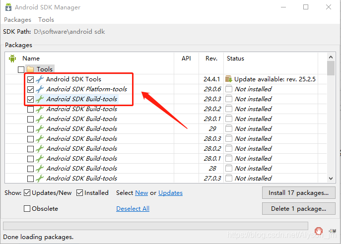Click Install 17 packages button
341x244 pixels.
[x=299, y=193]
